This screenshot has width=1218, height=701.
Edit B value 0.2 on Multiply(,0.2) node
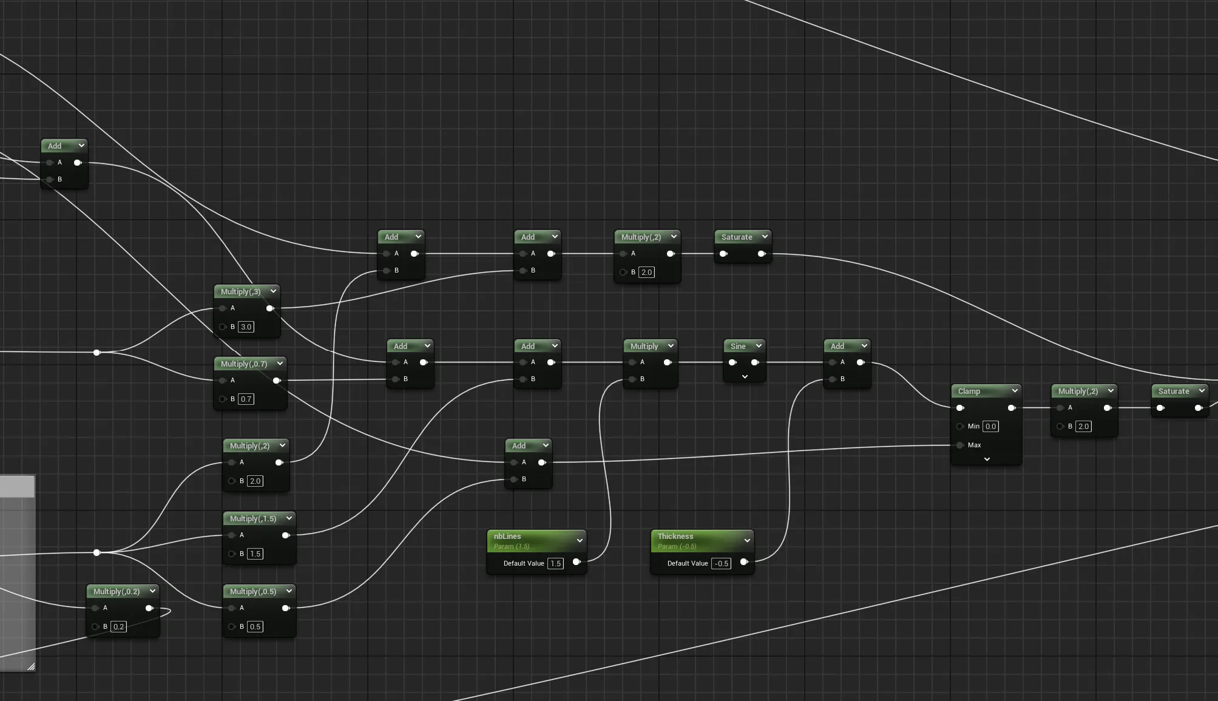[x=118, y=626]
